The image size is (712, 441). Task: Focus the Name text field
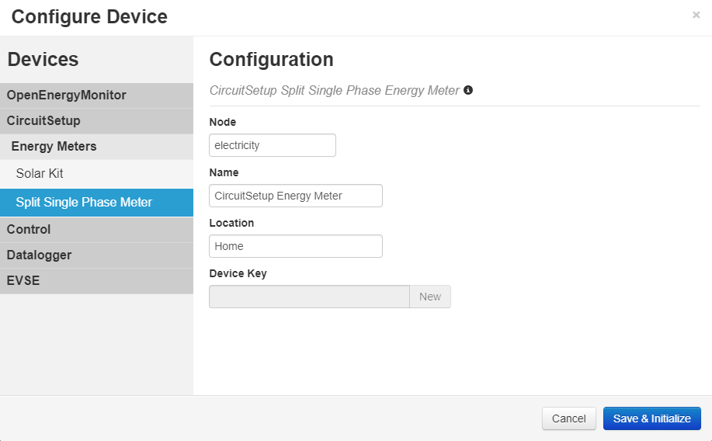coord(295,196)
